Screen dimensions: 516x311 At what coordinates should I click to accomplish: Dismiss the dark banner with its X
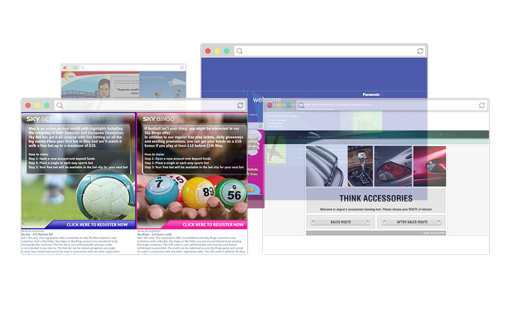[440, 135]
